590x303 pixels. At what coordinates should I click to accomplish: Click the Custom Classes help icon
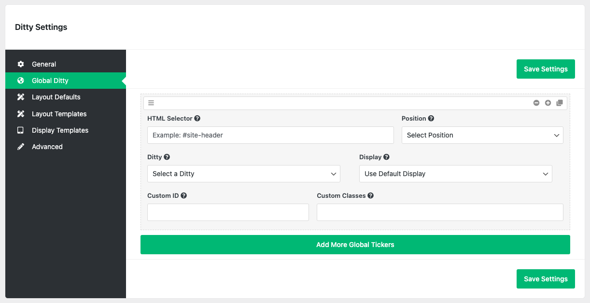coord(371,195)
